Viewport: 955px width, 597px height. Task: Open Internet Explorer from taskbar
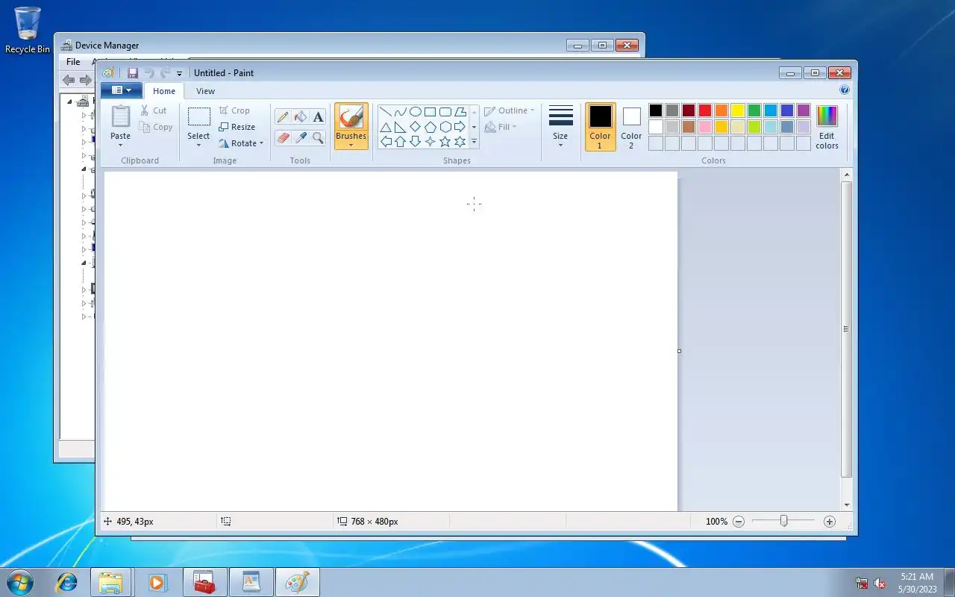[67, 582]
